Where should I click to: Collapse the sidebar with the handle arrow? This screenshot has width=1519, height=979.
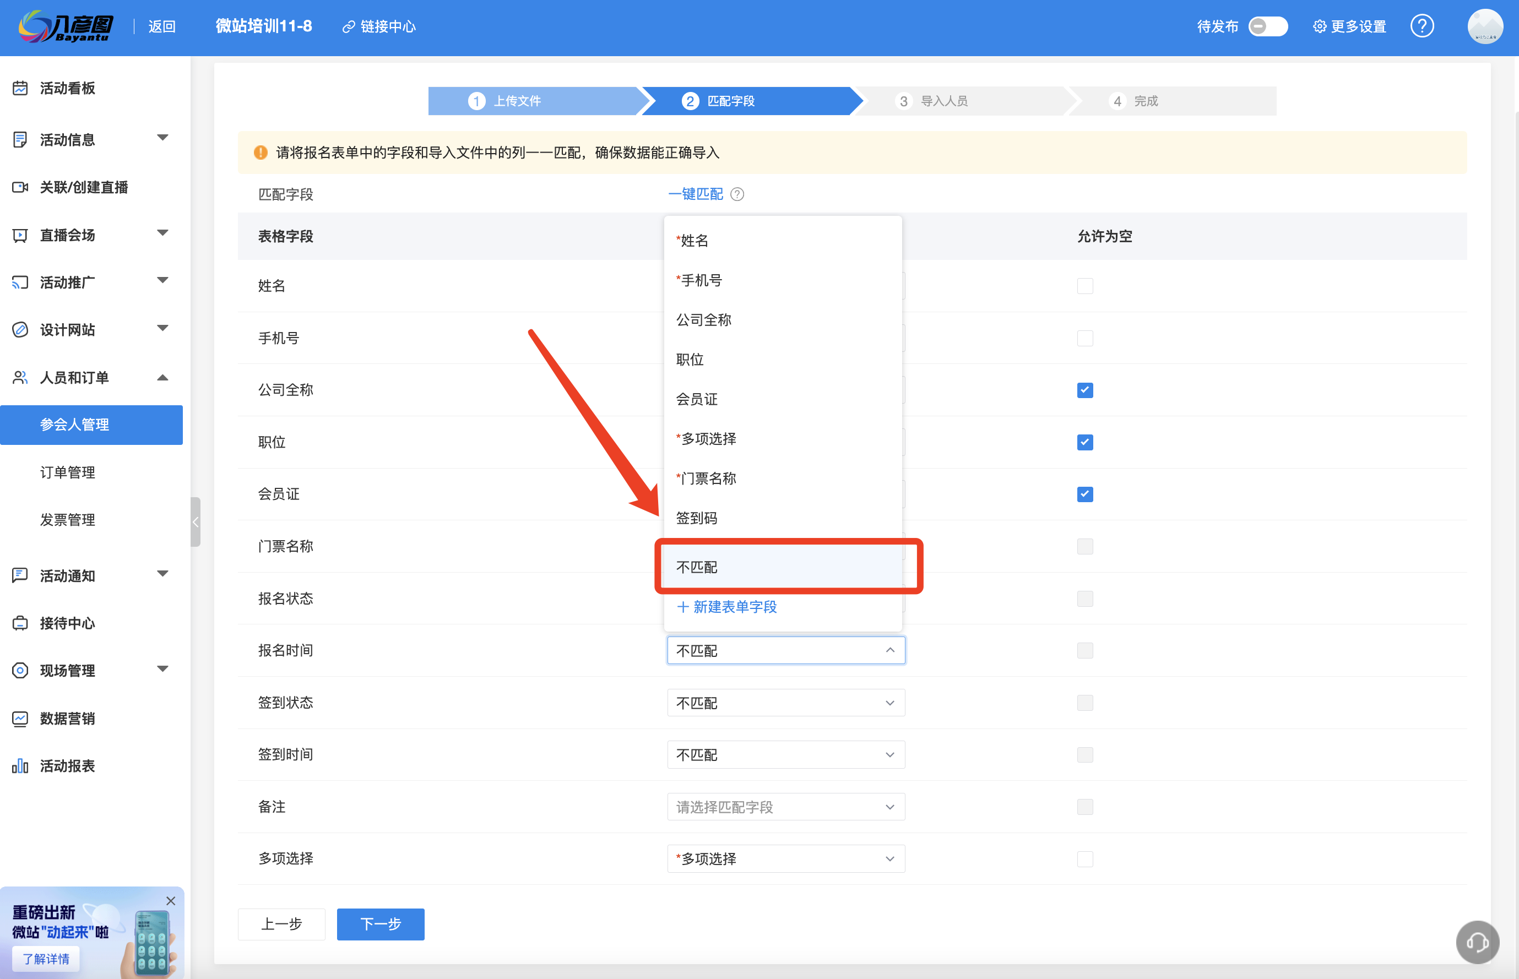195,522
